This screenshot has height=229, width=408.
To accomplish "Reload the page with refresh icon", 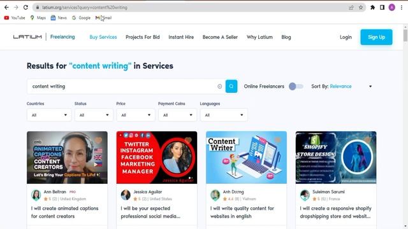I will coord(25,8).
